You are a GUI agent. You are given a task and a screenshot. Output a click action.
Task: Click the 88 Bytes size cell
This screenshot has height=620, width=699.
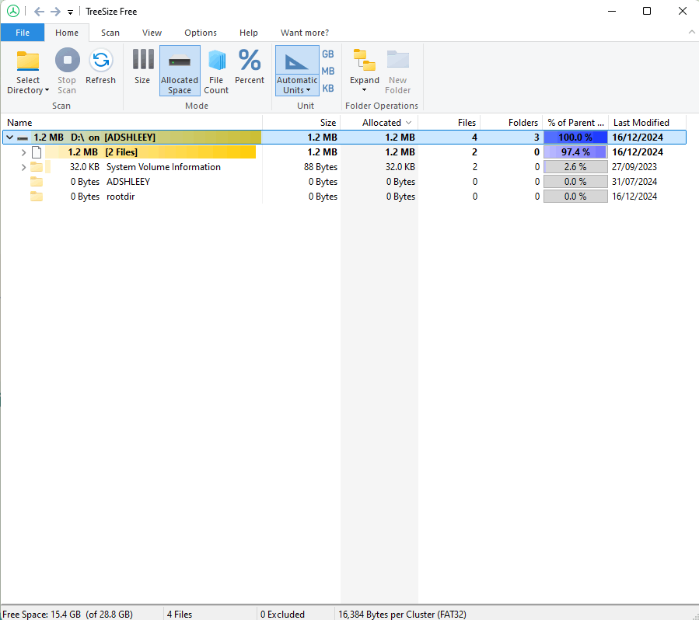tap(320, 167)
